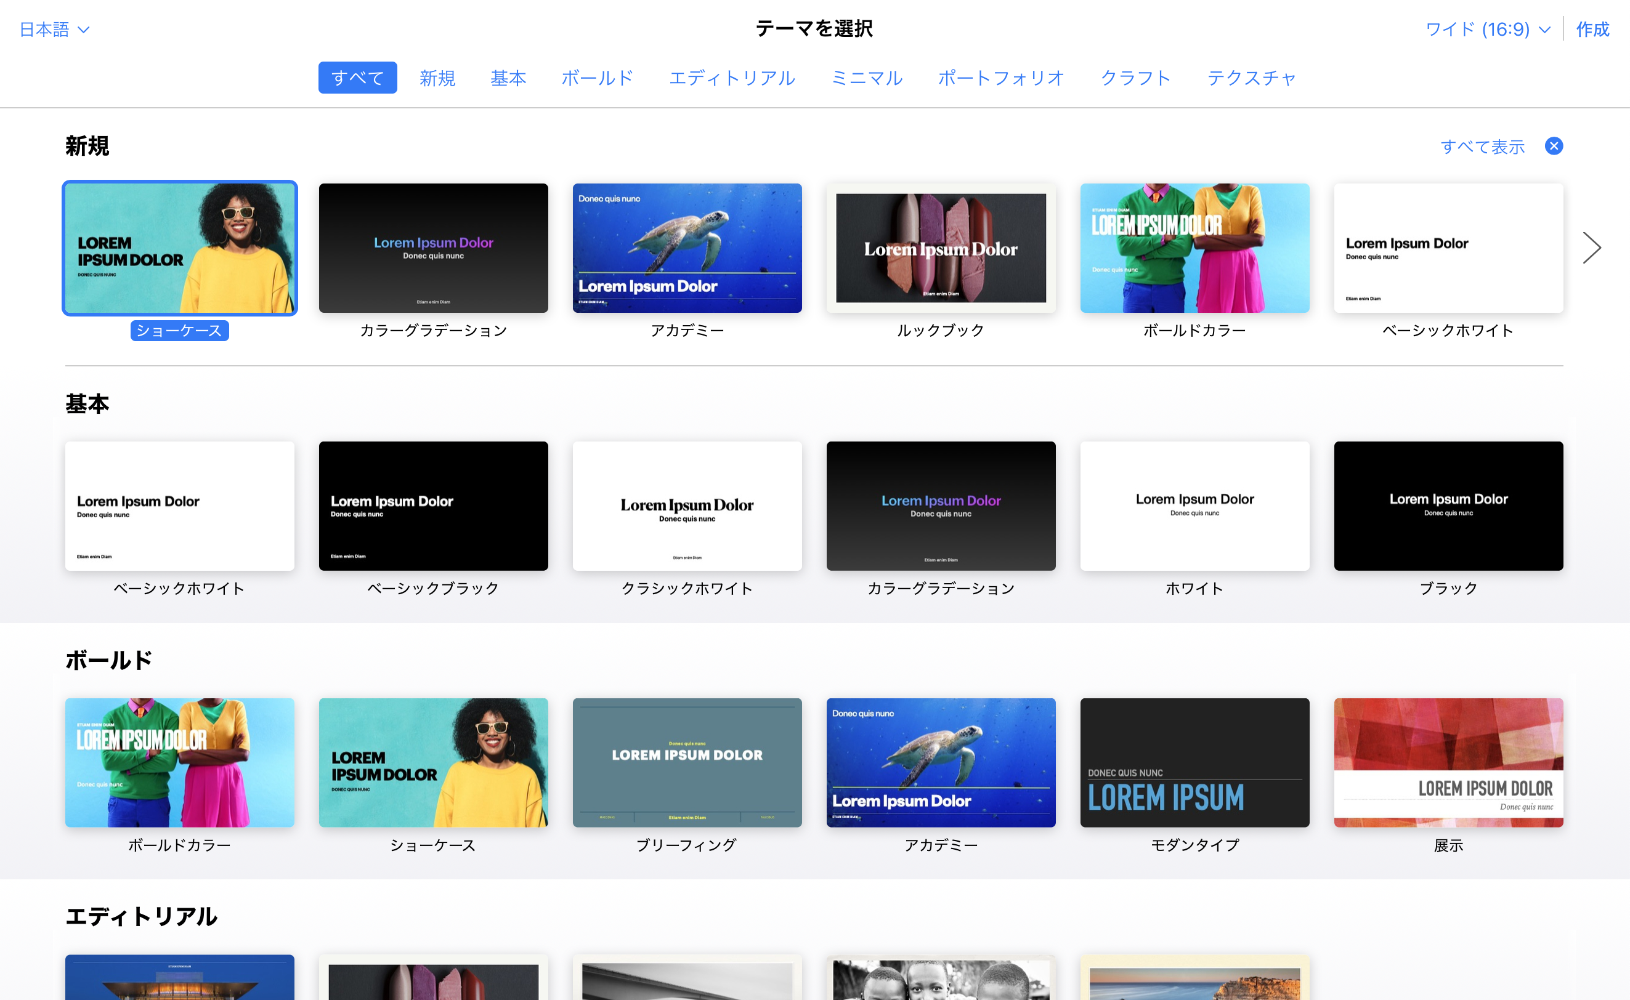Select the ブラック theme in 基本 section
This screenshot has width=1630, height=1000.
1448,506
